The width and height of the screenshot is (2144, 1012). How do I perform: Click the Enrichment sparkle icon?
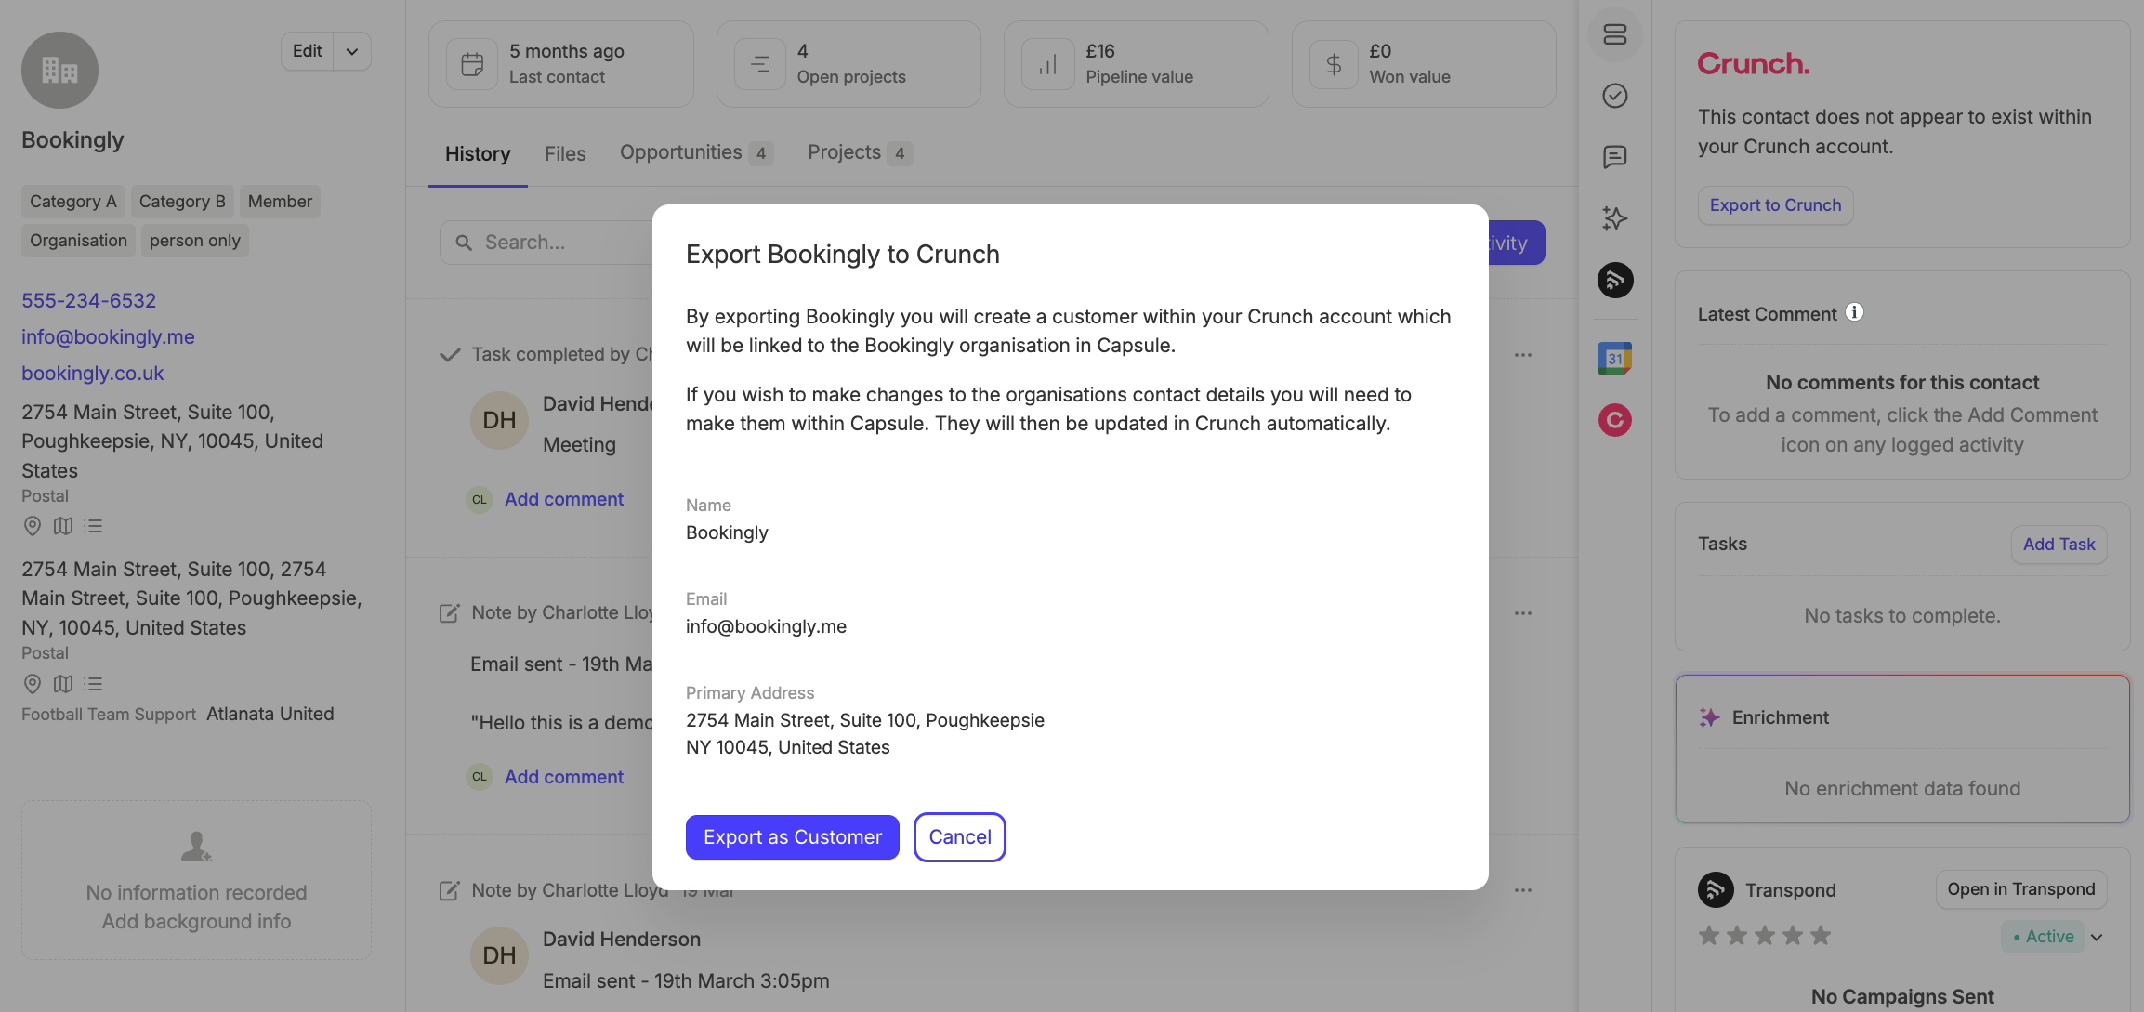(x=1709, y=717)
